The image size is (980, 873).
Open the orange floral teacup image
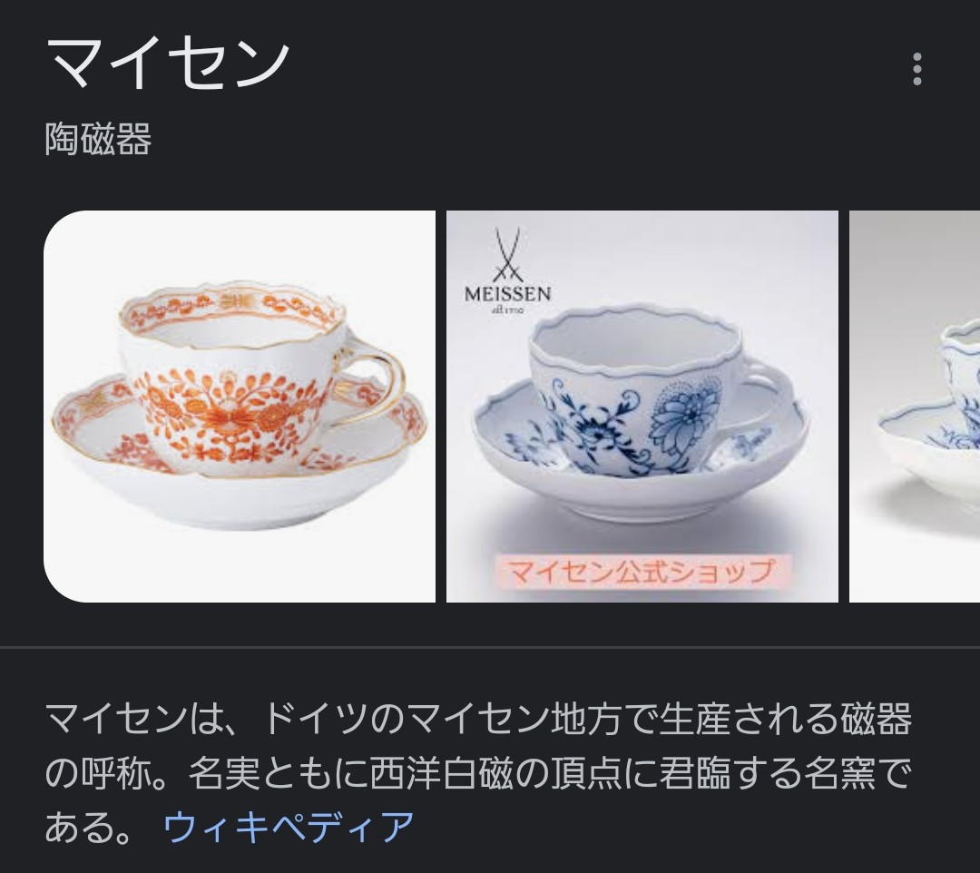[x=240, y=407]
